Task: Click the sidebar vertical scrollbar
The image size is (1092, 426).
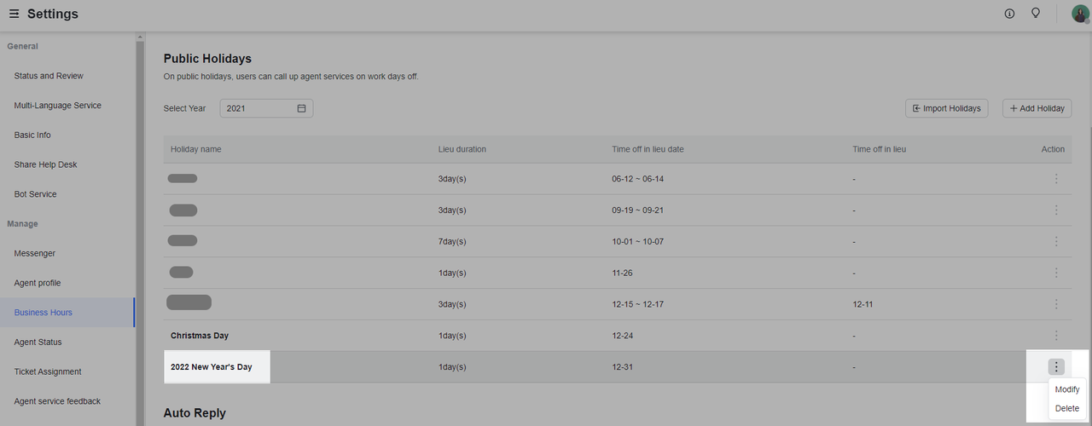Action: (140, 228)
